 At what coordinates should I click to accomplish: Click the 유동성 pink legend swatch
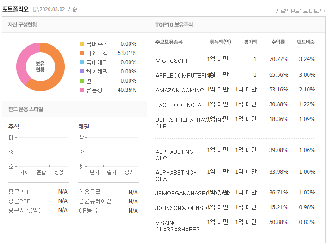[81, 90]
